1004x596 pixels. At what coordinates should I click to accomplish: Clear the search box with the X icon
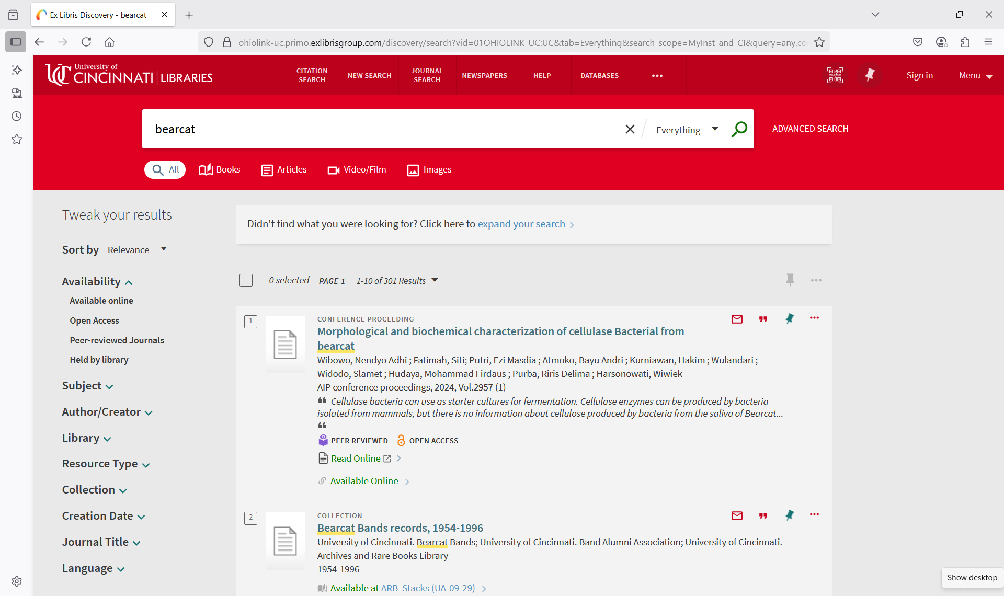(630, 129)
